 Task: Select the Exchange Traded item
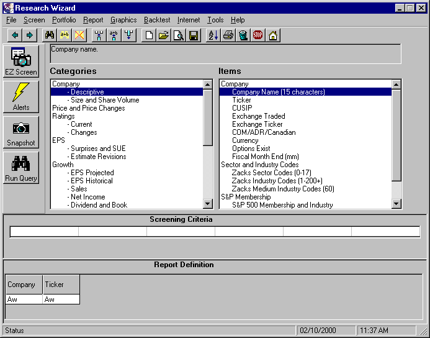point(305,116)
